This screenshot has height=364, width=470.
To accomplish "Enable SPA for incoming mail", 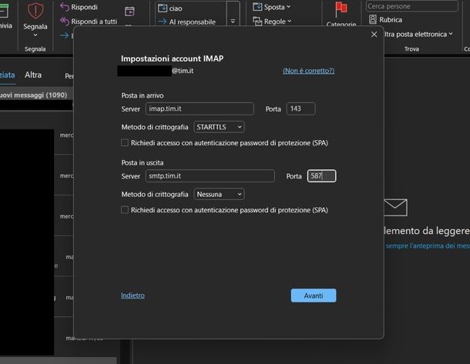I will click(125, 142).
